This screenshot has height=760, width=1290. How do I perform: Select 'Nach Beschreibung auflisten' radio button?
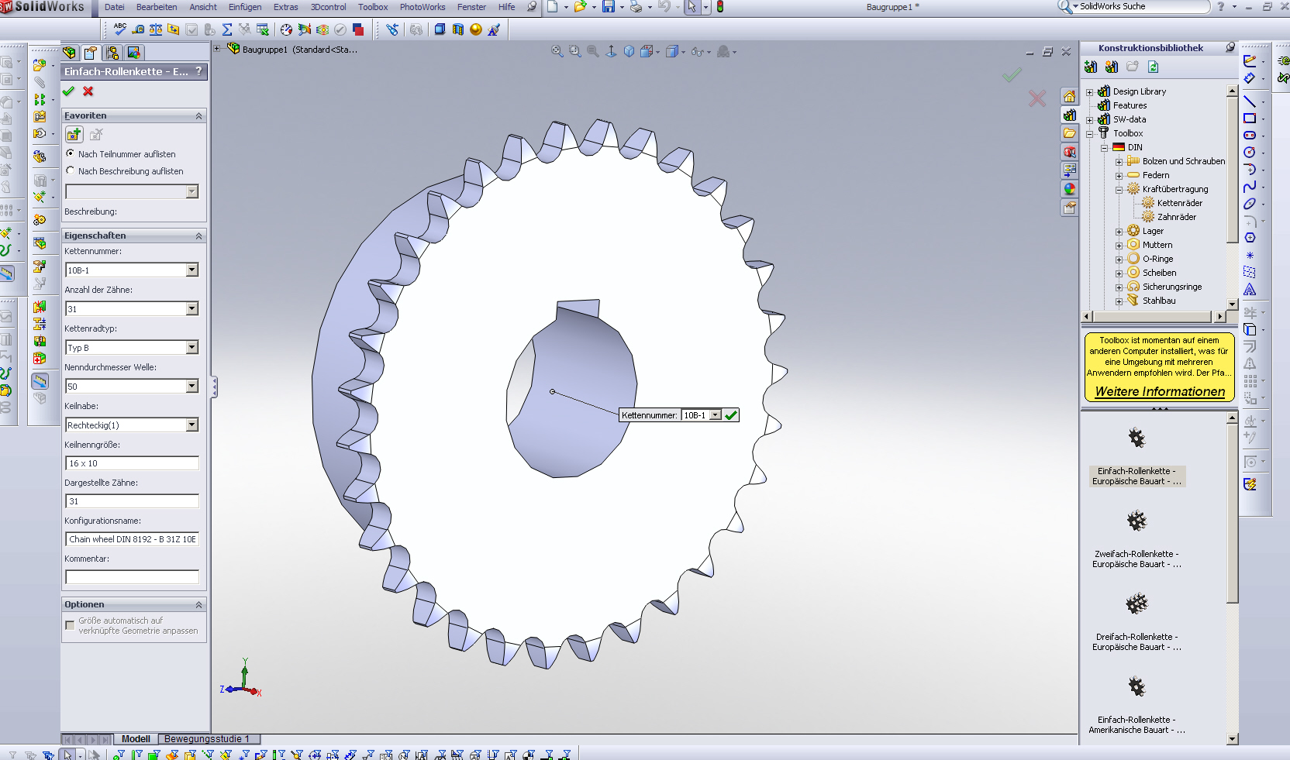click(x=71, y=170)
